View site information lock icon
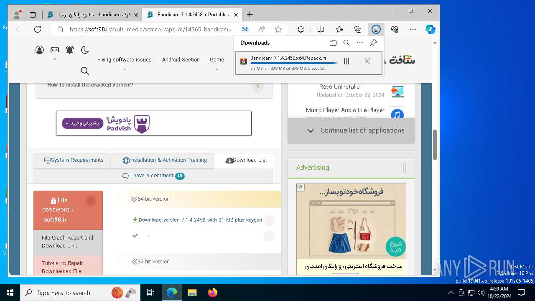Viewport: 535px width, 301px height. coord(60,29)
